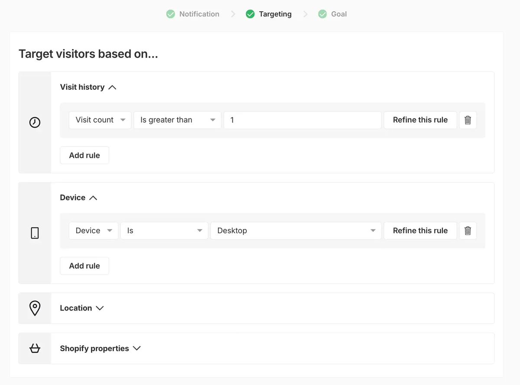
Task: Refine the Device rule
Action: (420, 231)
